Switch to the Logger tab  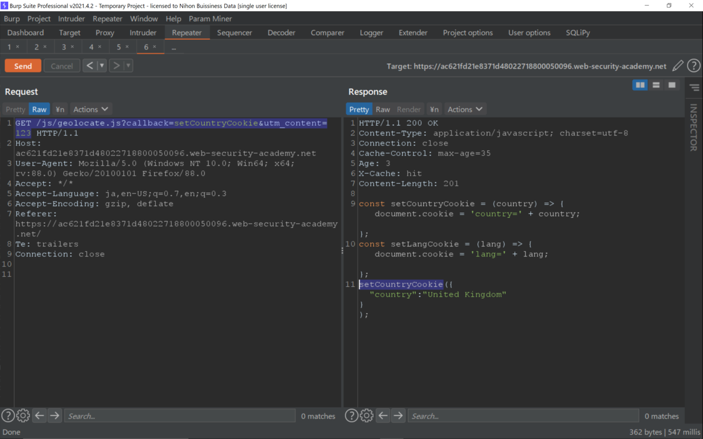pos(371,33)
